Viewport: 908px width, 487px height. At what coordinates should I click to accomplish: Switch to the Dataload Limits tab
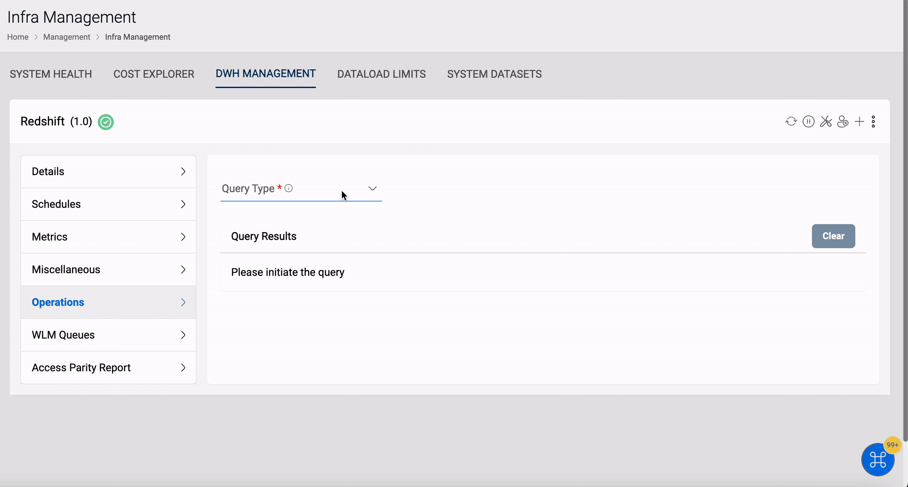tap(381, 74)
